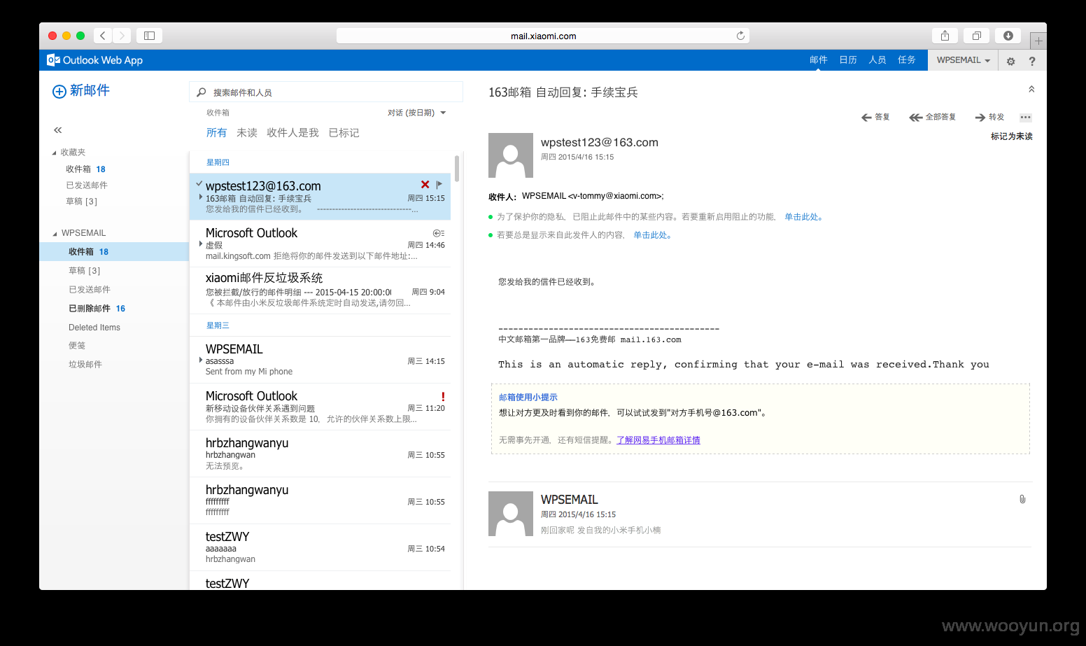This screenshot has width=1086, height=646.
Task: Collapse folder pane with double chevron
Action: point(58,130)
